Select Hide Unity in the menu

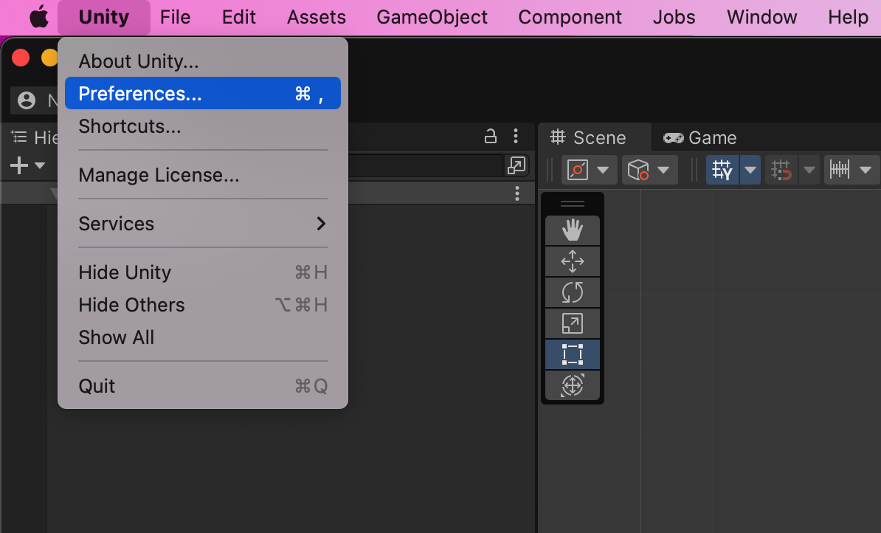[203, 272]
